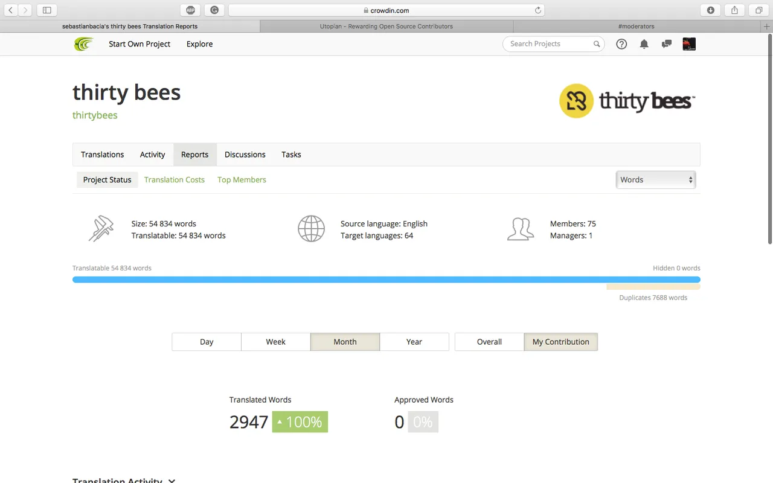This screenshot has width=773, height=483.
Task: Open the Reports tab
Action: (194, 155)
